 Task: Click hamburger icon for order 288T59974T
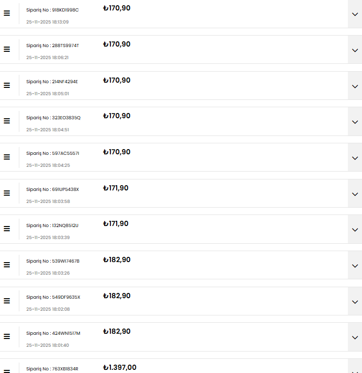(x=7, y=49)
